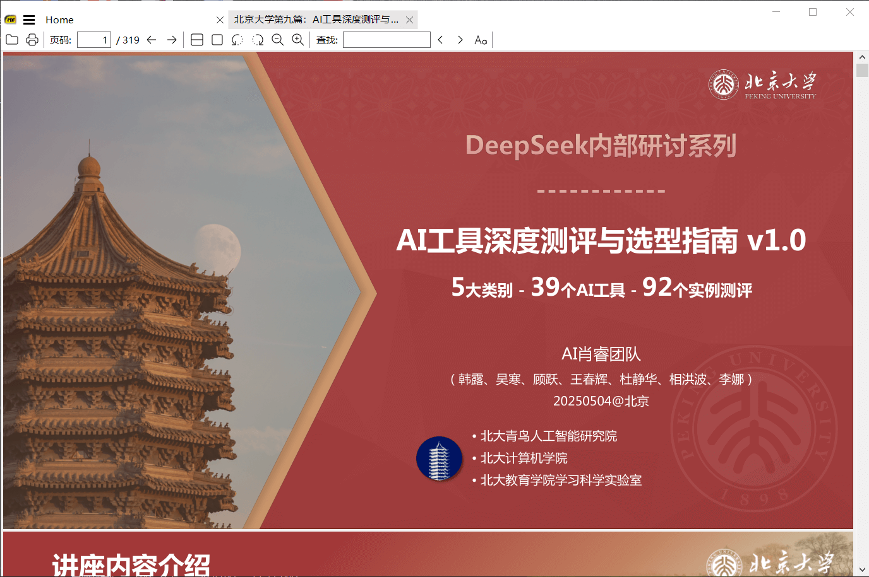The image size is (869, 577).
Task: Click the scrollbar down arrow
Action: tap(862, 569)
